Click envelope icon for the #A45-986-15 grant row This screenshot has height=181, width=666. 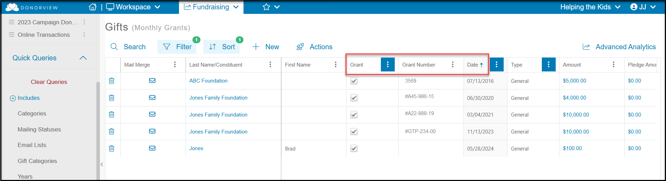(152, 97)
